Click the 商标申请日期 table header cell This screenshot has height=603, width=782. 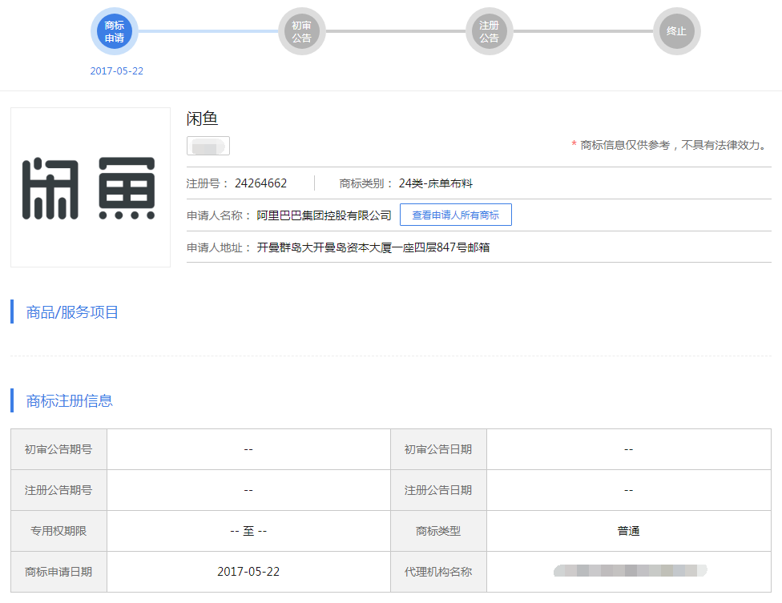[58, 572]
